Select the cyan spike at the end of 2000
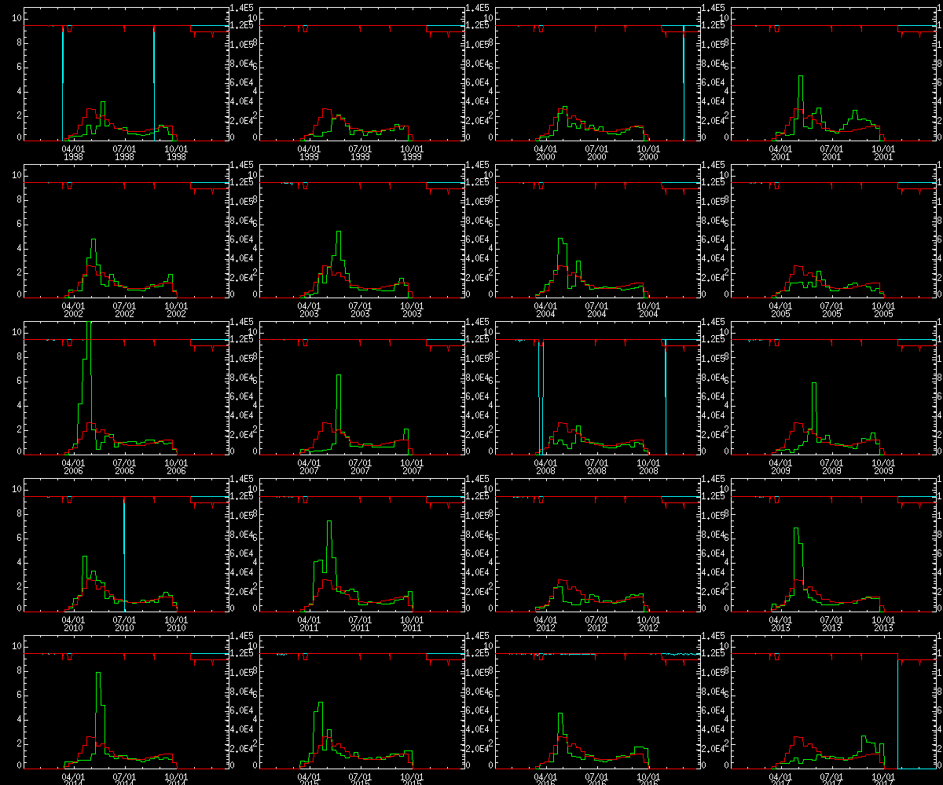The image size is (943, 785). coord(684,86)
